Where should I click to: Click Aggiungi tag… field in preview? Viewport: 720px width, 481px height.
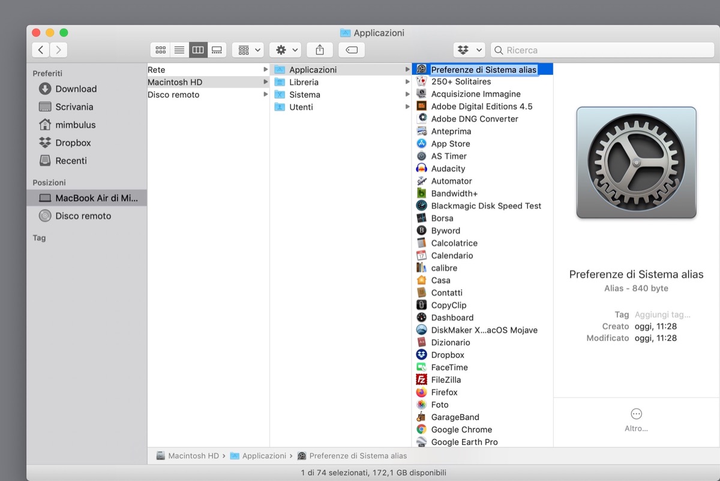(662, 314)
